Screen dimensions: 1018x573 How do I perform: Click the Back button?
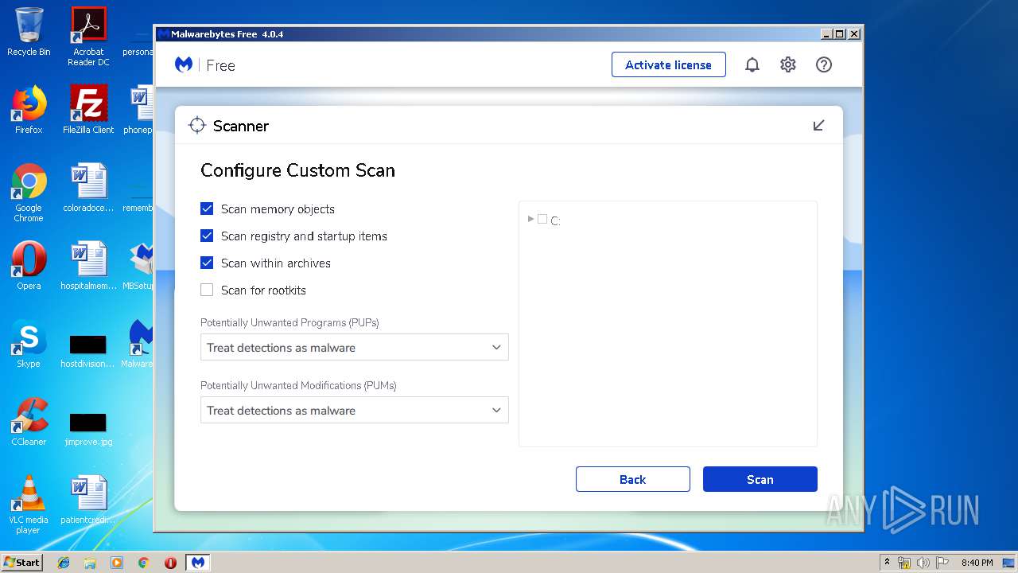(632, 479)
